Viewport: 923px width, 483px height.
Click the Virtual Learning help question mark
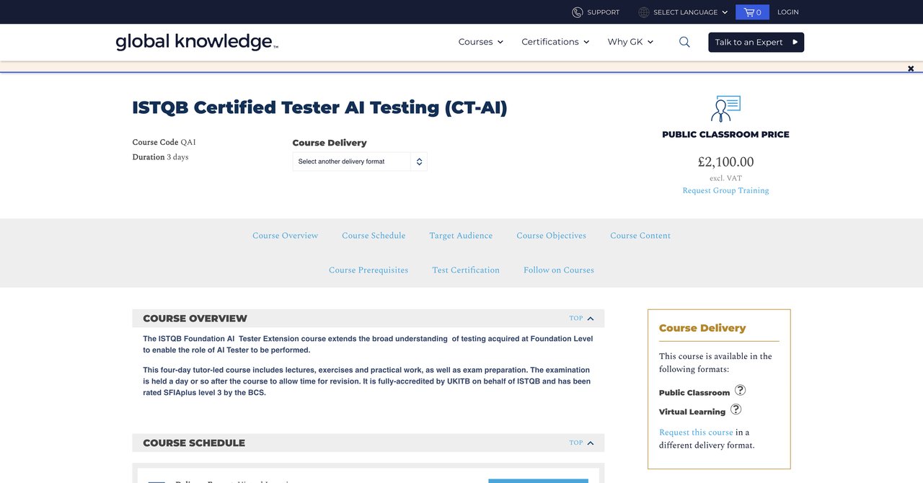coord(736,409)
